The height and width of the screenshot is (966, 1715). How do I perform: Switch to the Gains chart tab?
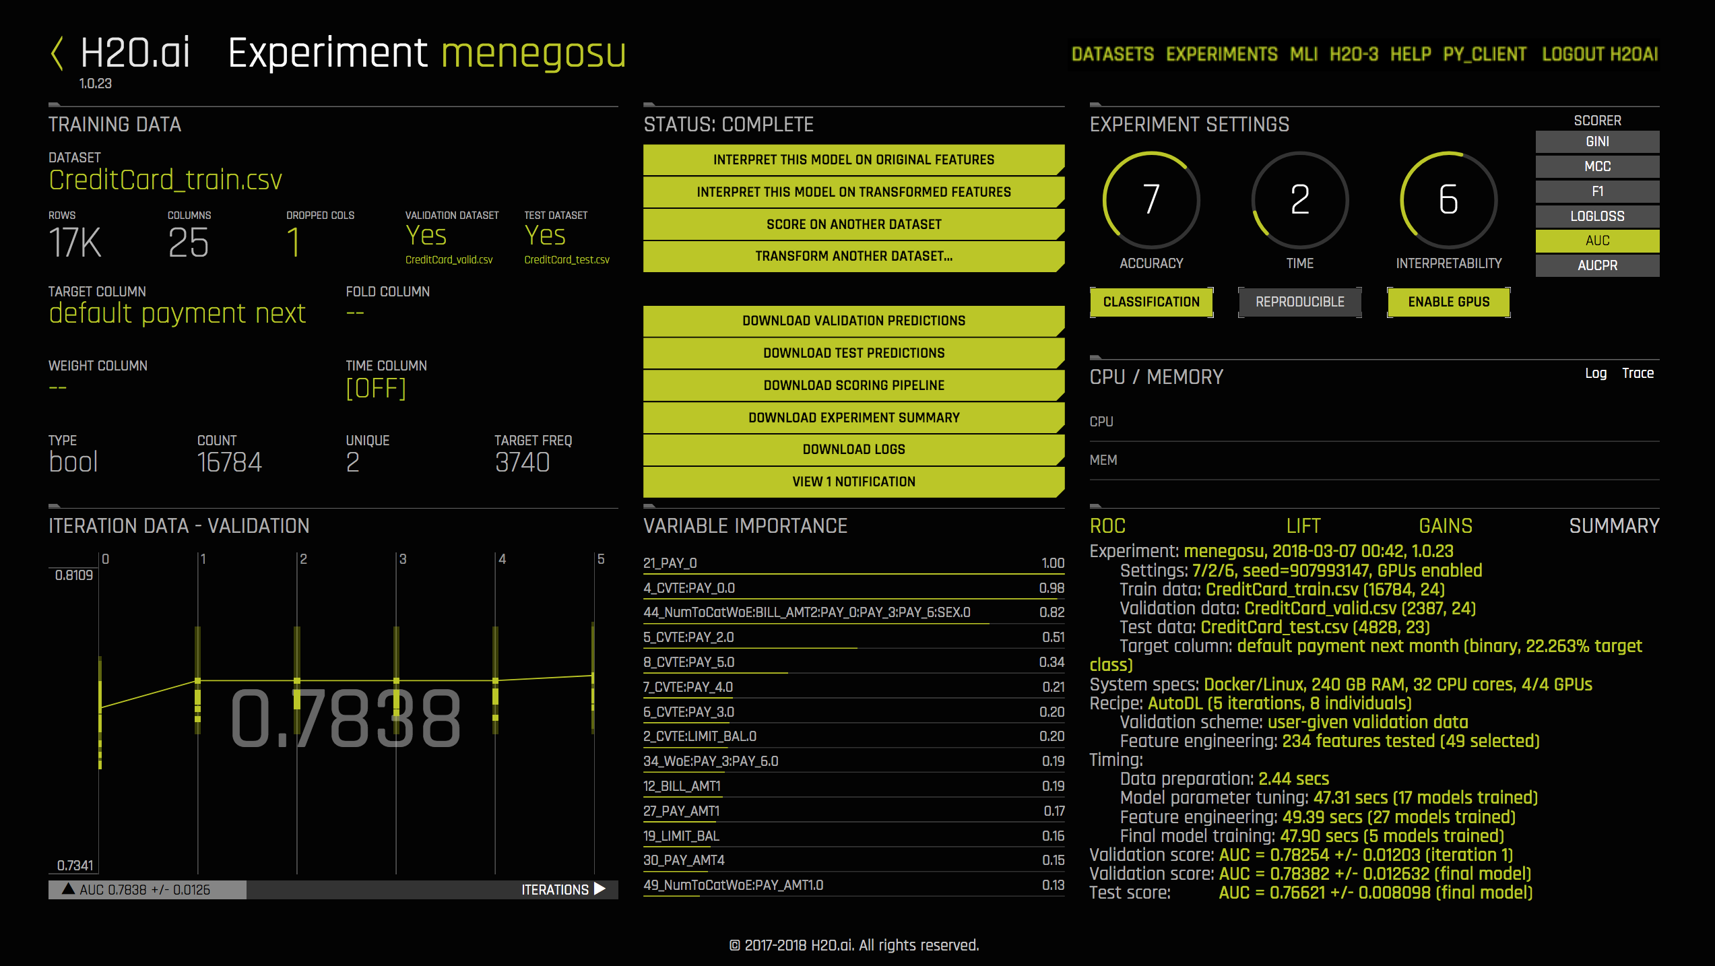pyautogui.click(x=1445, y=525)
